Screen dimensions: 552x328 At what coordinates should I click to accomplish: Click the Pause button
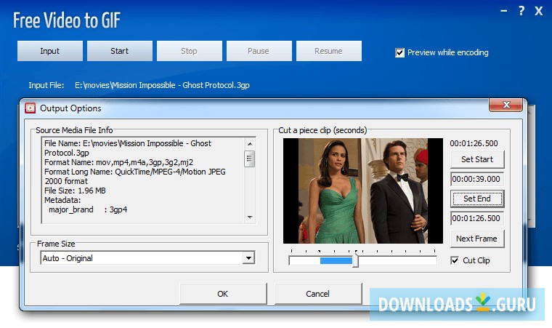pos(259,51)
